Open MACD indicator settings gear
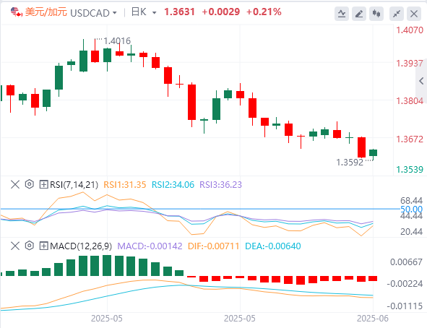Screen dimensions: 427x328 pyautogui.click(x=30, y=246)
